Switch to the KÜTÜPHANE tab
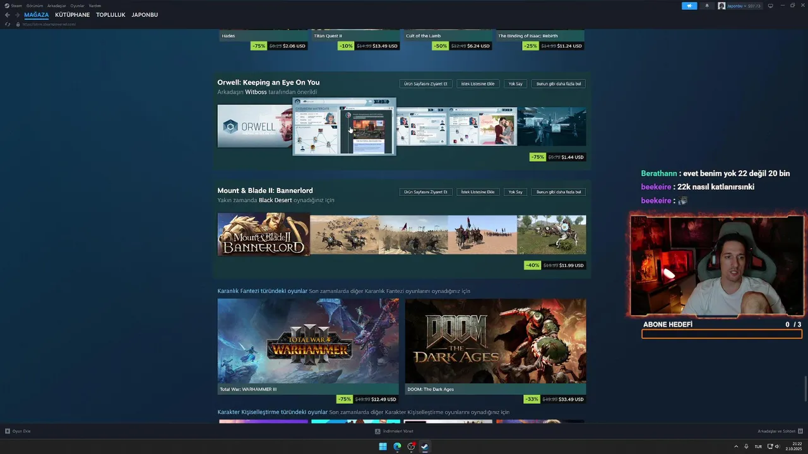808x454 pixels. pos(73,15)
